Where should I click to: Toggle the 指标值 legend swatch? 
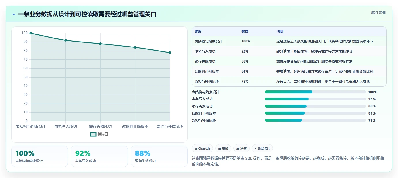click(93, 134)
